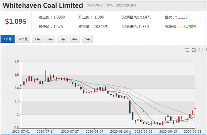Click the 收盘价 1.0950 value
This screenshot has width=207, height=135.
click(52, 17)
